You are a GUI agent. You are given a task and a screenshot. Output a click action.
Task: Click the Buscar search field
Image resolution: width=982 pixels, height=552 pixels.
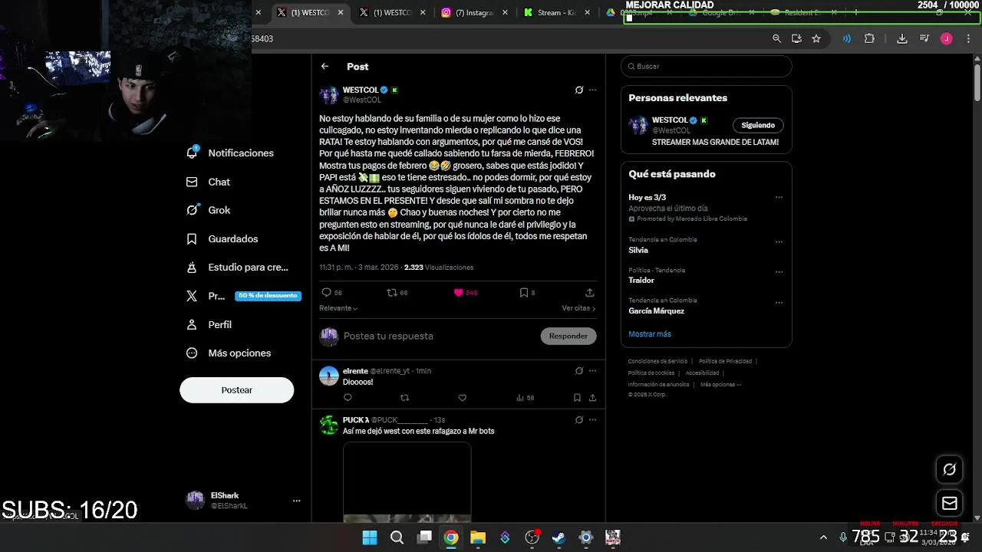(706, 66)
